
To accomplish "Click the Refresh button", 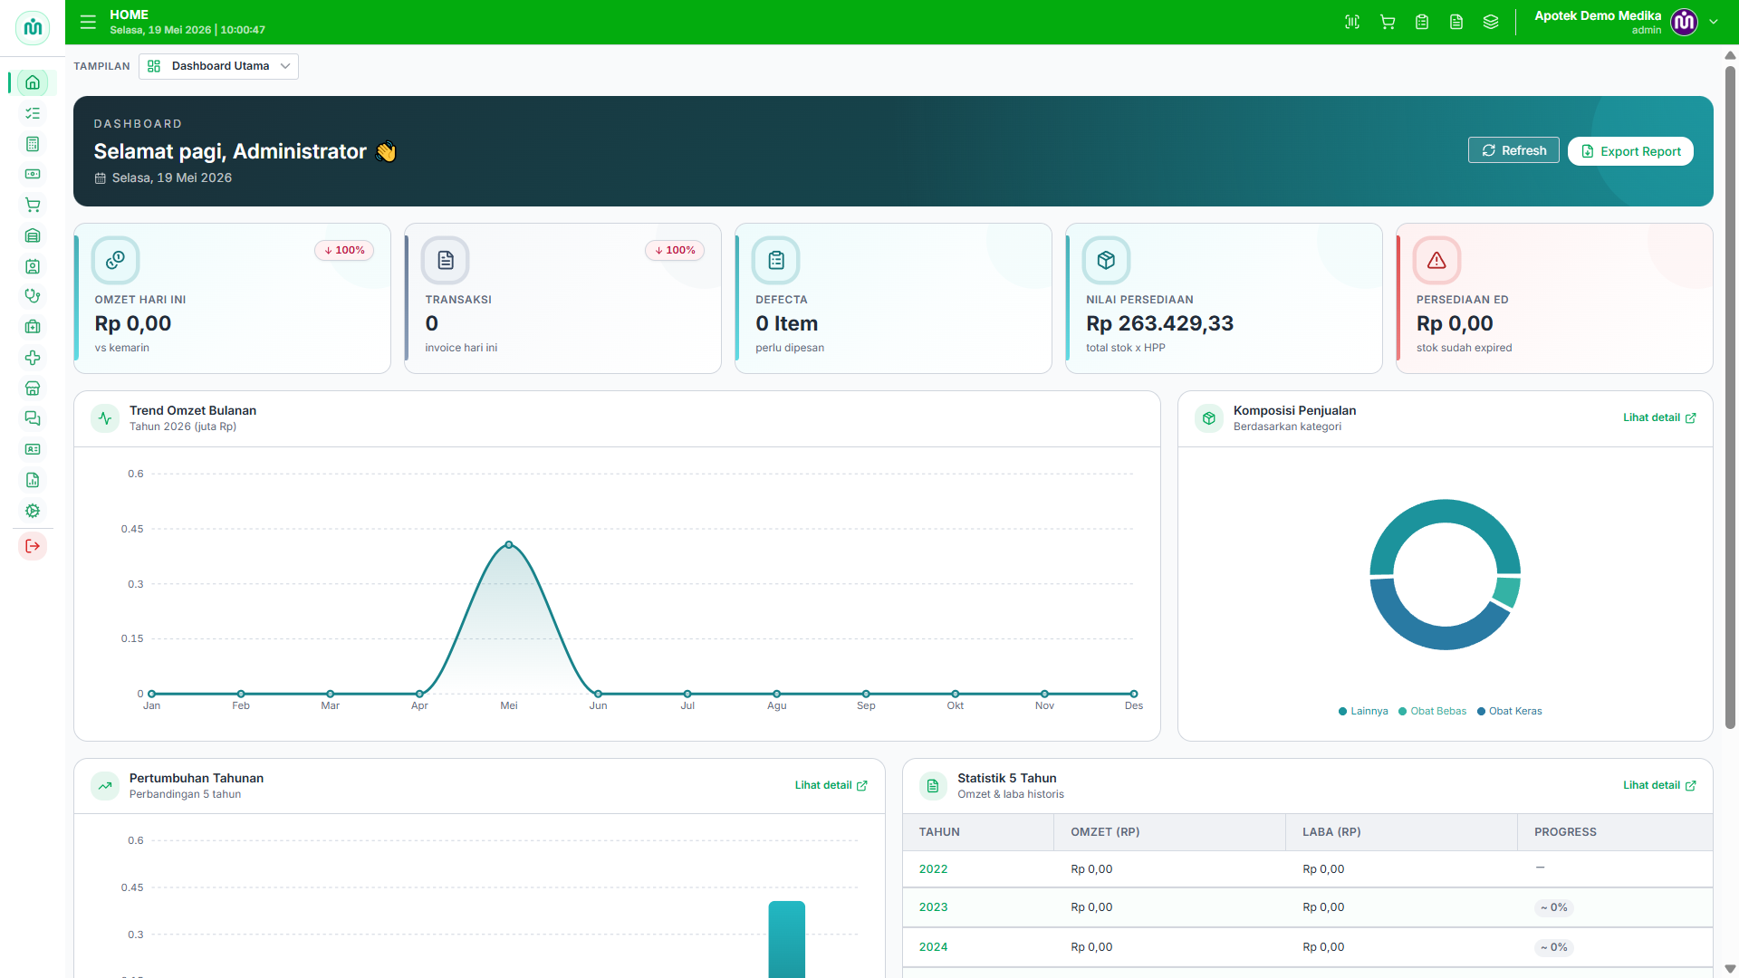I will [x=1513, y=150].
